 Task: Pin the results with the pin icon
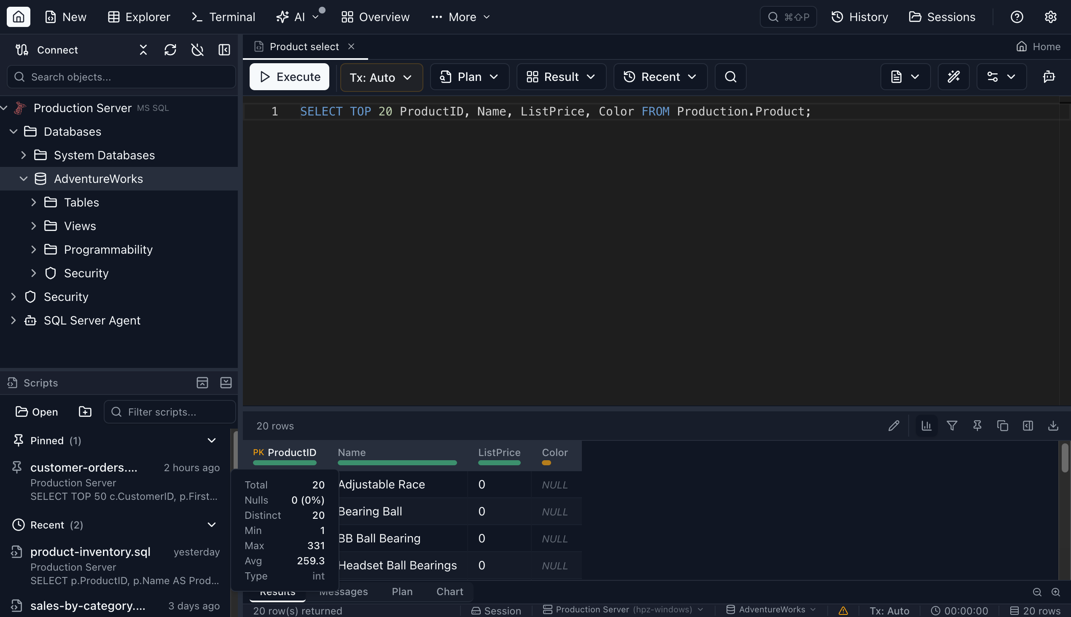[x=977, y=426]
